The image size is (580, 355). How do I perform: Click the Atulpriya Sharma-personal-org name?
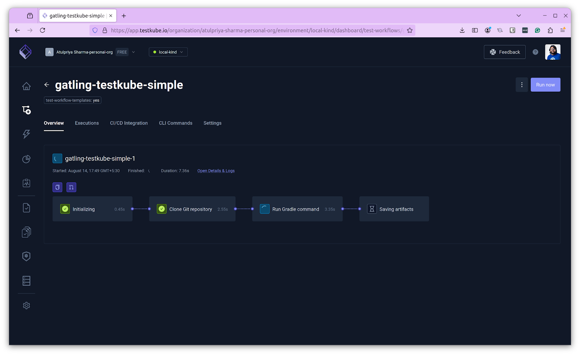coord(84,52)
